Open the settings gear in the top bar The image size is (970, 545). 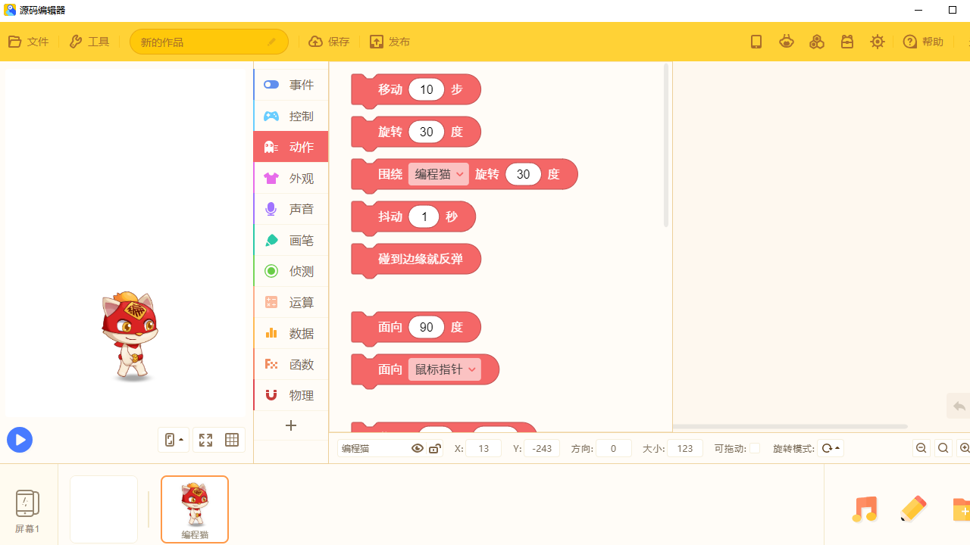coord(877,42)
